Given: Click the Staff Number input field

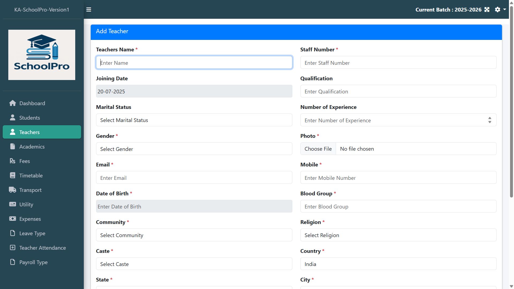Looking at the screenshot, I should [398, 63].
